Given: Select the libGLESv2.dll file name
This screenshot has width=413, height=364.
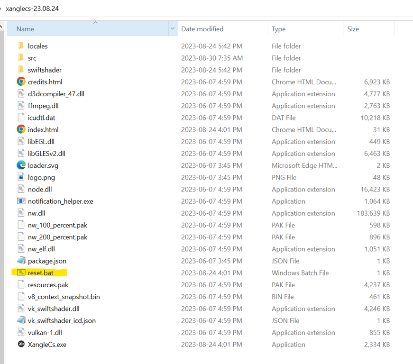Looking at the screenshot, I should pyautogui.click(x=46, y=154).
